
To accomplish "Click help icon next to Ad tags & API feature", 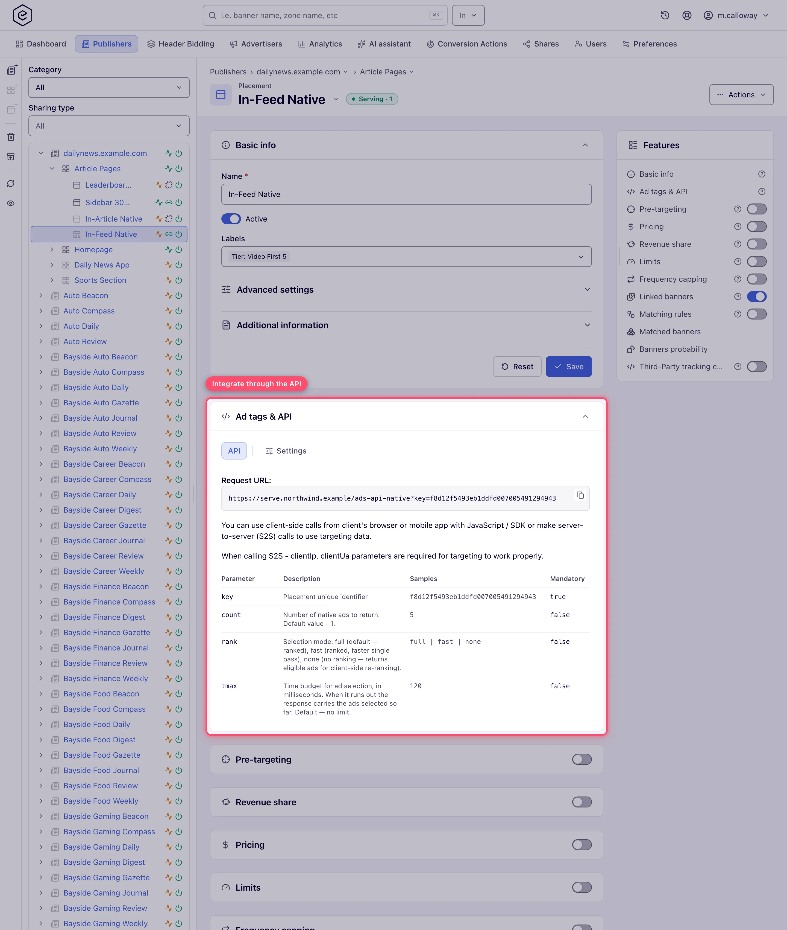I will coord(762,191).
